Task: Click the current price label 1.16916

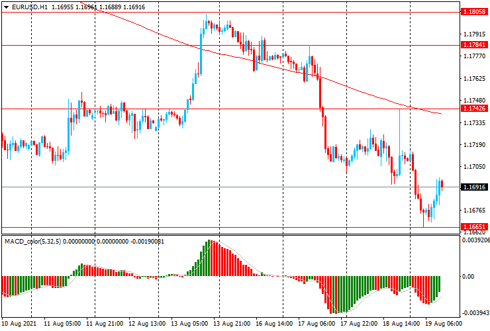Action: [x=474, y=187]
